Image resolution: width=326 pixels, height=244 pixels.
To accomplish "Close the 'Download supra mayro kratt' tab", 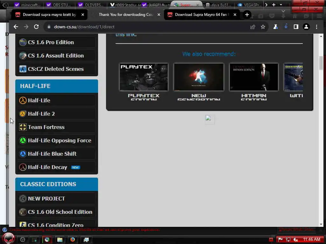I will [x=83, y=15].
